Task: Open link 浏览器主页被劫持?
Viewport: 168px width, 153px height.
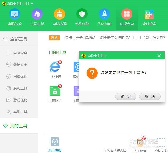Action: point(115,38)
